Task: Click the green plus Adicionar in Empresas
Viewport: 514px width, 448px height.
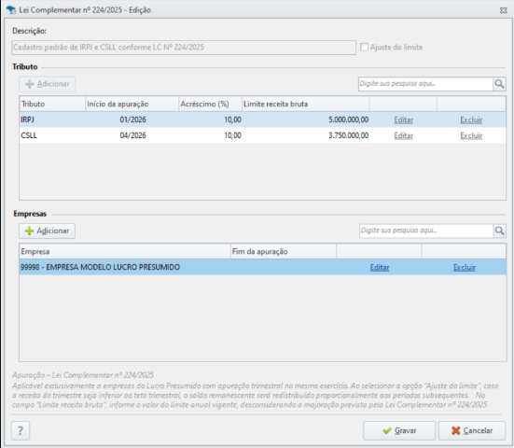Action: coord(48,231)
